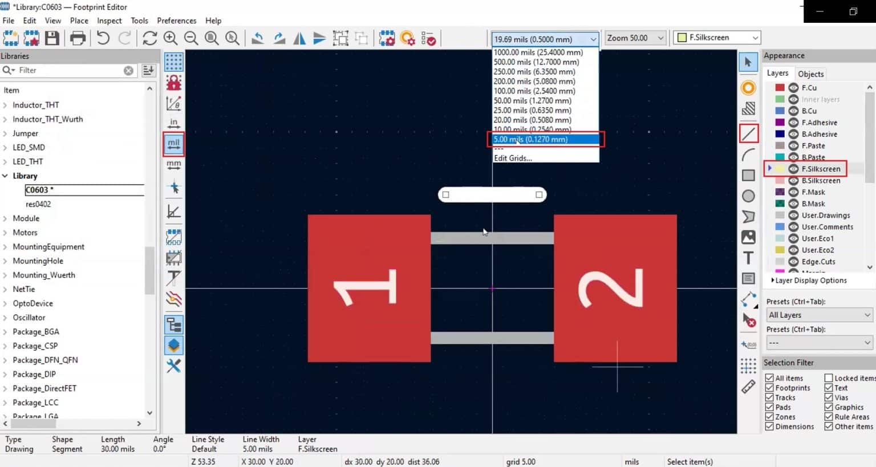Viewport: 876px width, 467px height.
Task: Toggle visibility of the B.Cu layer
Action: (793, 111)
